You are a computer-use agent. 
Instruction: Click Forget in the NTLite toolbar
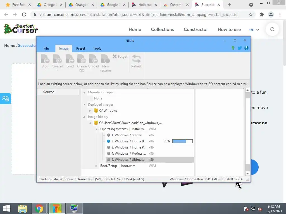[120, 56]
